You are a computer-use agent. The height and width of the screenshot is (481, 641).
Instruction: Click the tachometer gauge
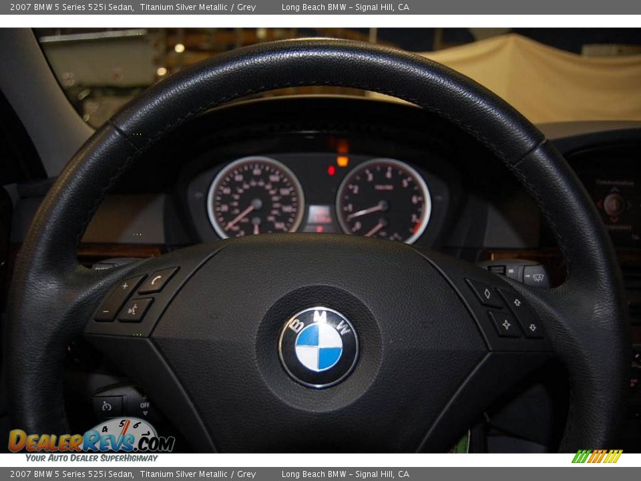tap(383, 200)
